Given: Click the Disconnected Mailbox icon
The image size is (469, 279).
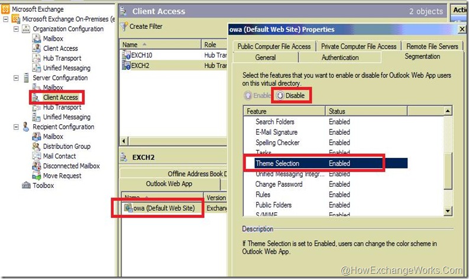Looking at the screenshot, I should tap(37, 166).
